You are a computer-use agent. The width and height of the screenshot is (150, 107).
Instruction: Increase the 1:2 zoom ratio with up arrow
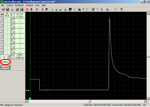click(9, 56)
